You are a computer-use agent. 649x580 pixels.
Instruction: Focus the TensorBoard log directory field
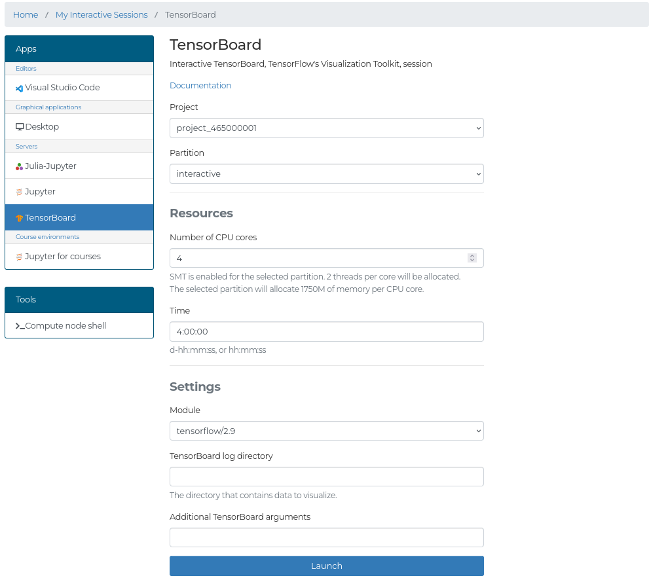(x=326, y=477)
